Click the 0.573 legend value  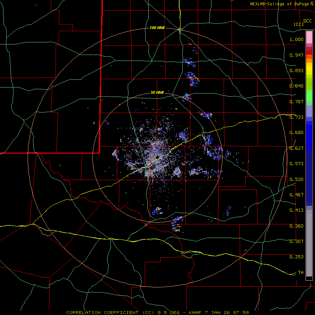(x=296, y=164)
